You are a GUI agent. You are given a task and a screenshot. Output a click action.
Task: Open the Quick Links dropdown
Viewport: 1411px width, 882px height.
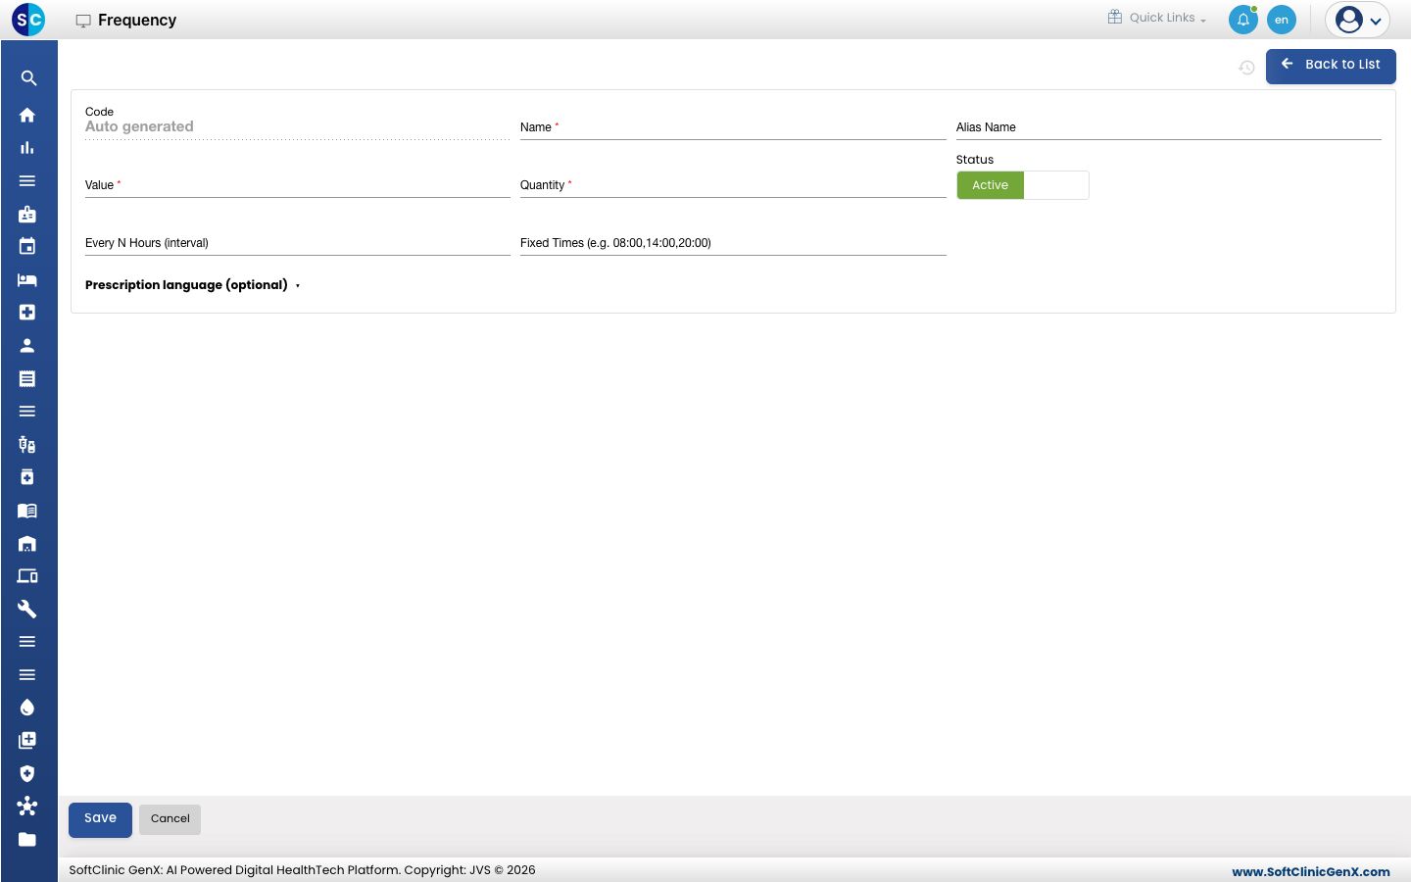1157,18
